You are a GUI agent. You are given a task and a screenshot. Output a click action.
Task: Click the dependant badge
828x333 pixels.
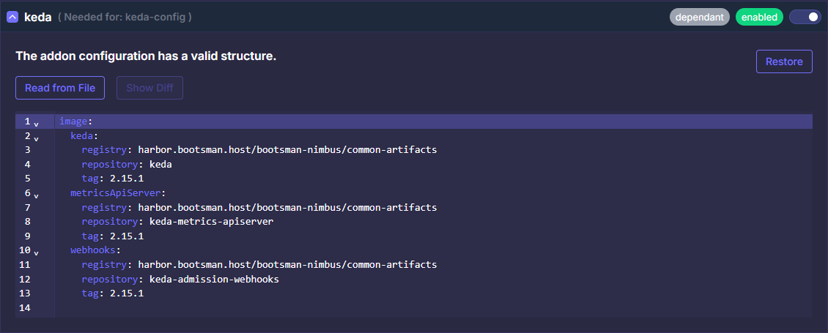click(x=699, y=17)
